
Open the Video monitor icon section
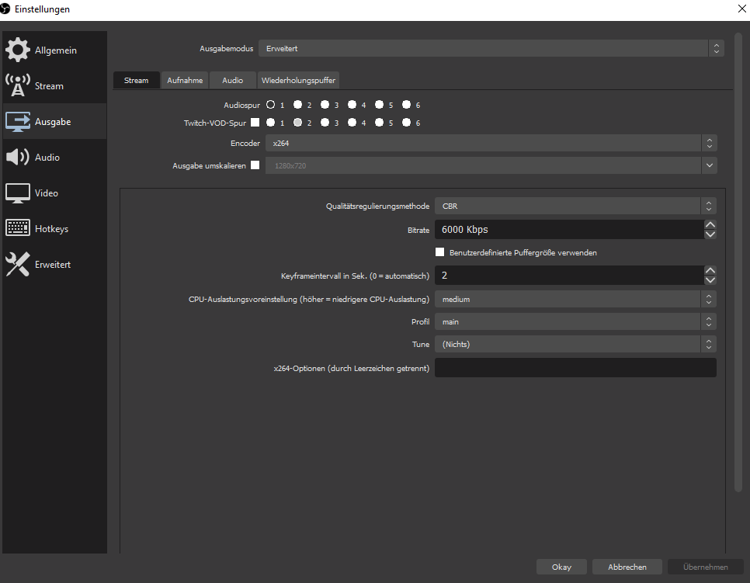18,193
